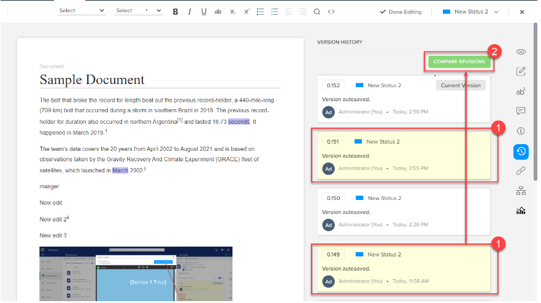Open the first Select style dropdown

(x=82, y=10)
